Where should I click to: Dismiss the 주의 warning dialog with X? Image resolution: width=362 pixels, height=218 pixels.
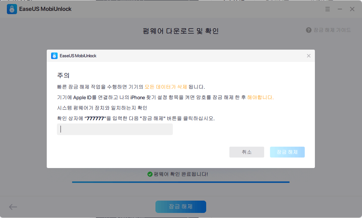pyautogui.click(x=308, y=56)
